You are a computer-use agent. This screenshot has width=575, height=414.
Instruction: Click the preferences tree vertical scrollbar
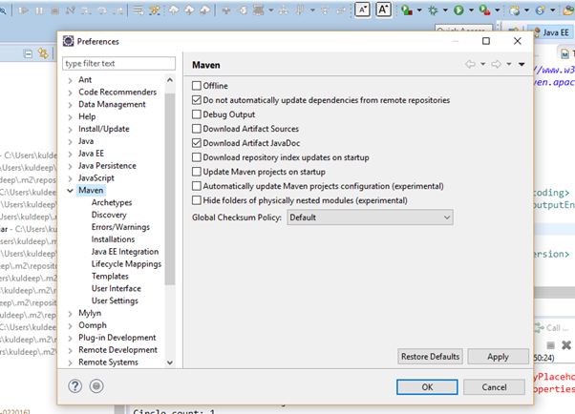pos(170,191)
